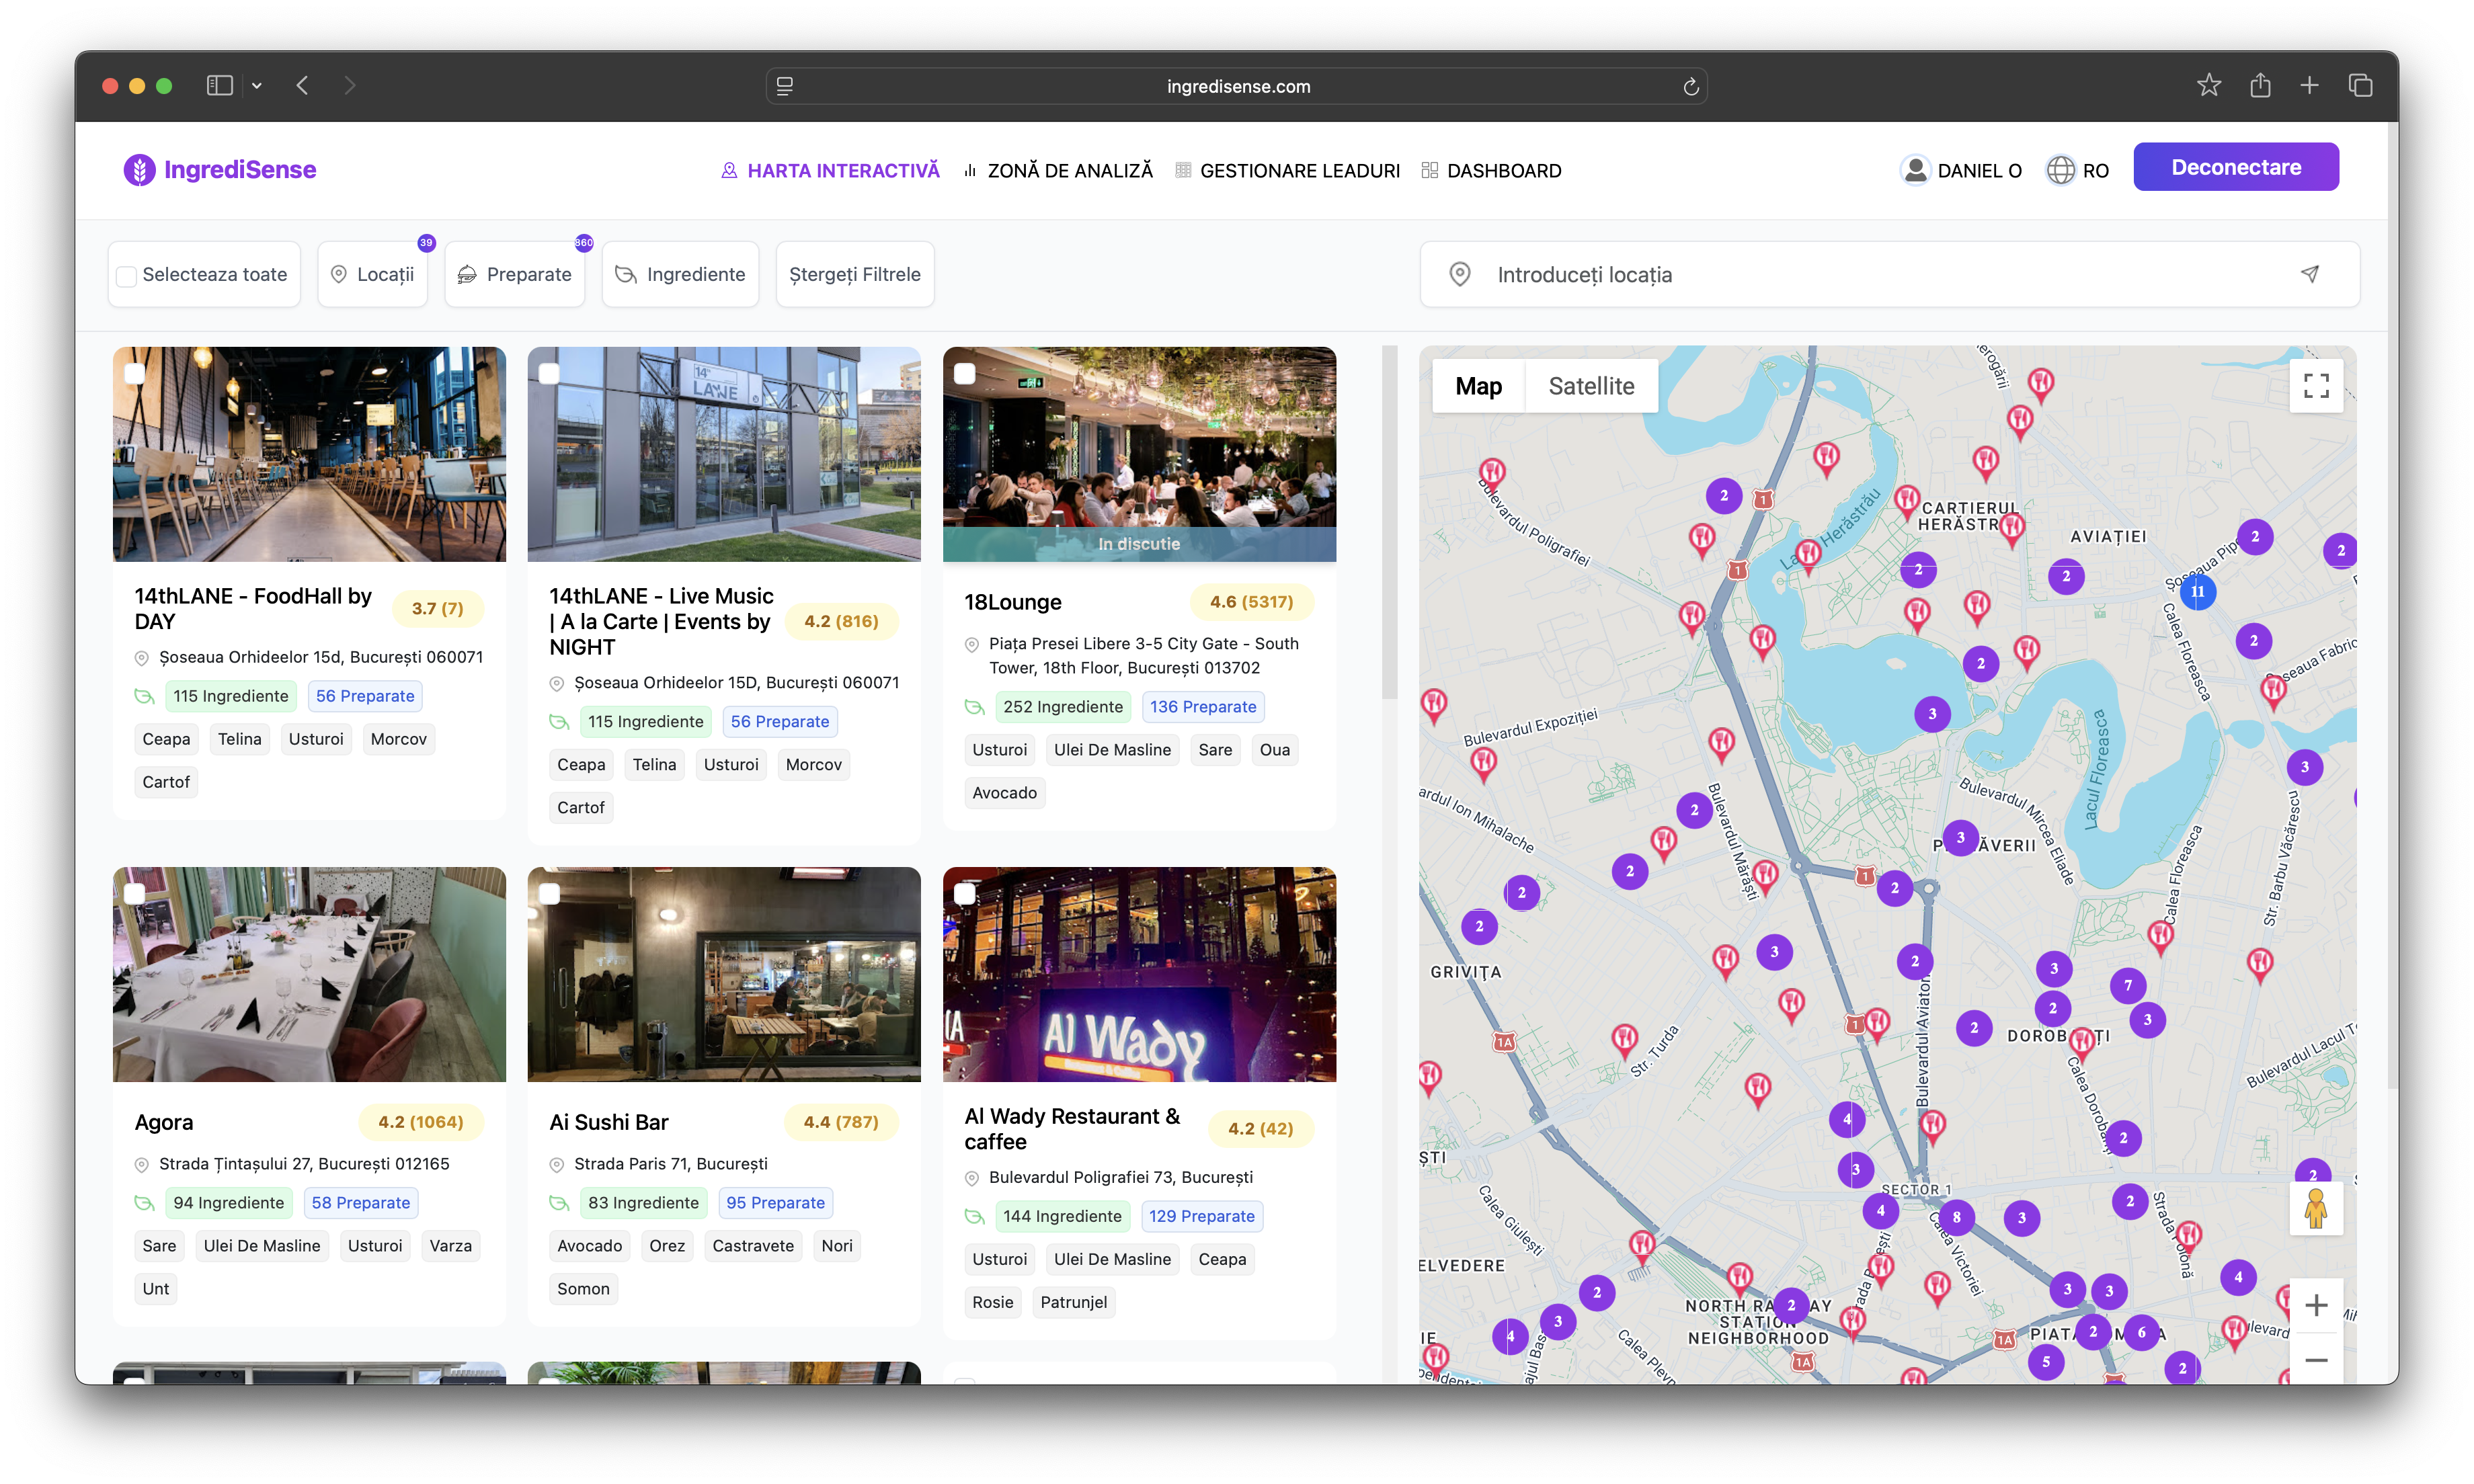Click the IngrediSense logo
This screenshot has height=1484, width=2474.
pos(219,170)
